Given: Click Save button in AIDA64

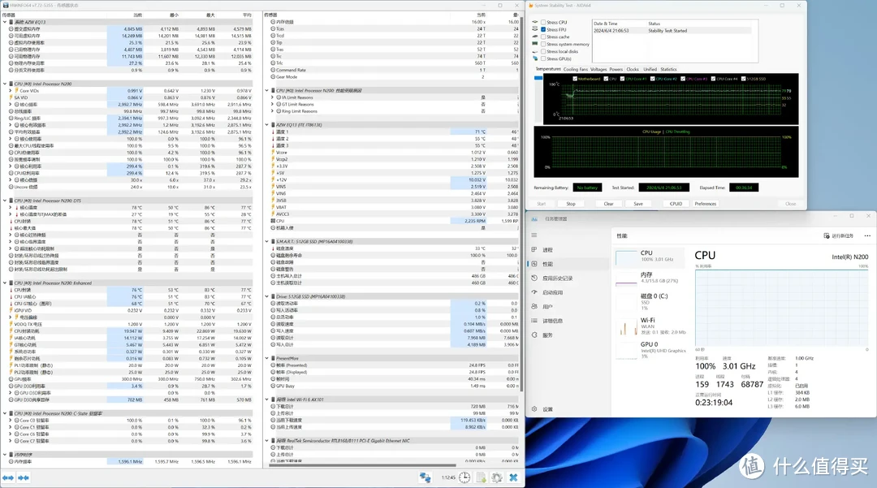Looking at the screenshot, I should click(638, 204).
